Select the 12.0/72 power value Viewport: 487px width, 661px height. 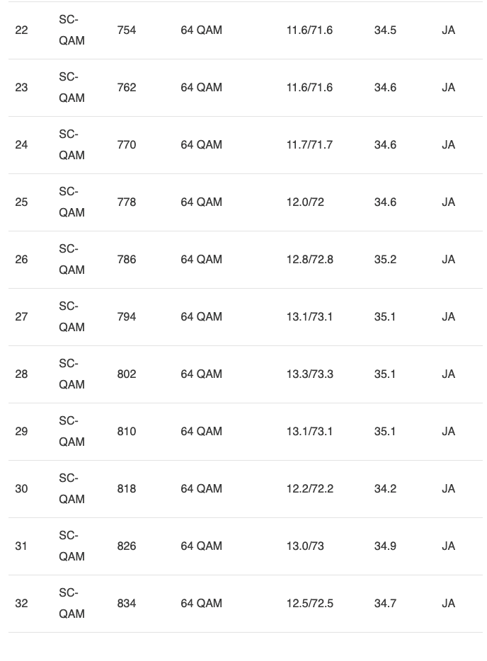point(305,202)
